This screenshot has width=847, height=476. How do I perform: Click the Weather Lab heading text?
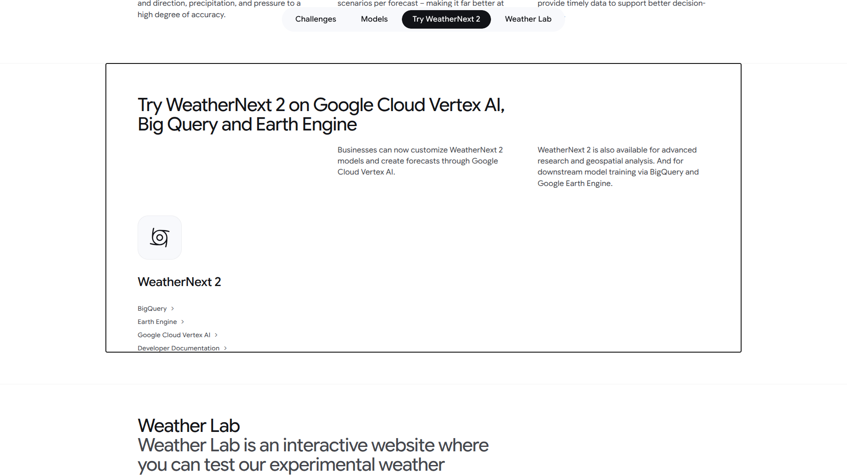point(188,425)
